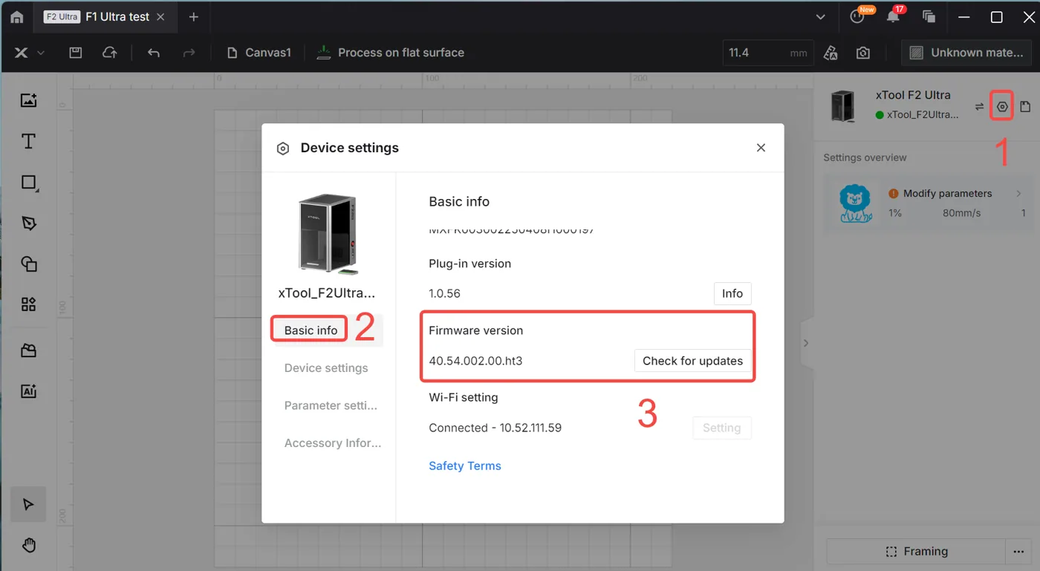Go to the home screen icon

point(16,16)
